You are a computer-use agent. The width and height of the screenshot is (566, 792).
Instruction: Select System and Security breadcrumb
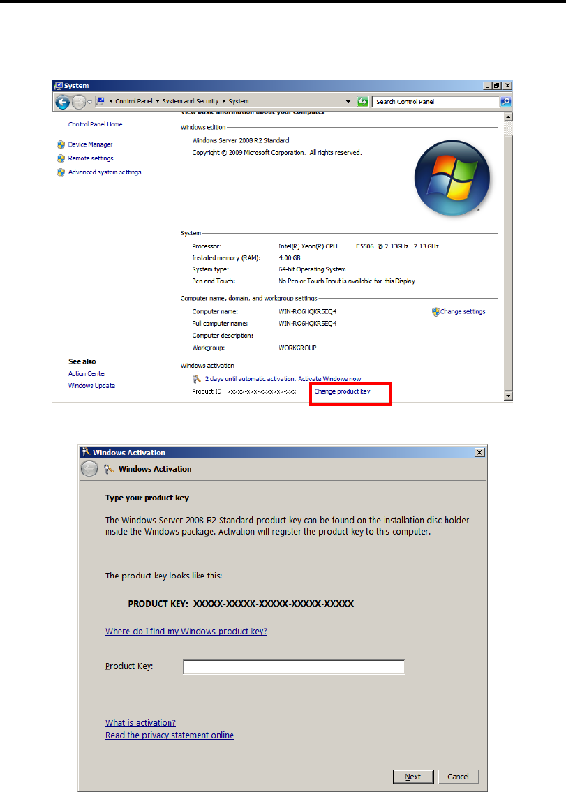(191, 101)
